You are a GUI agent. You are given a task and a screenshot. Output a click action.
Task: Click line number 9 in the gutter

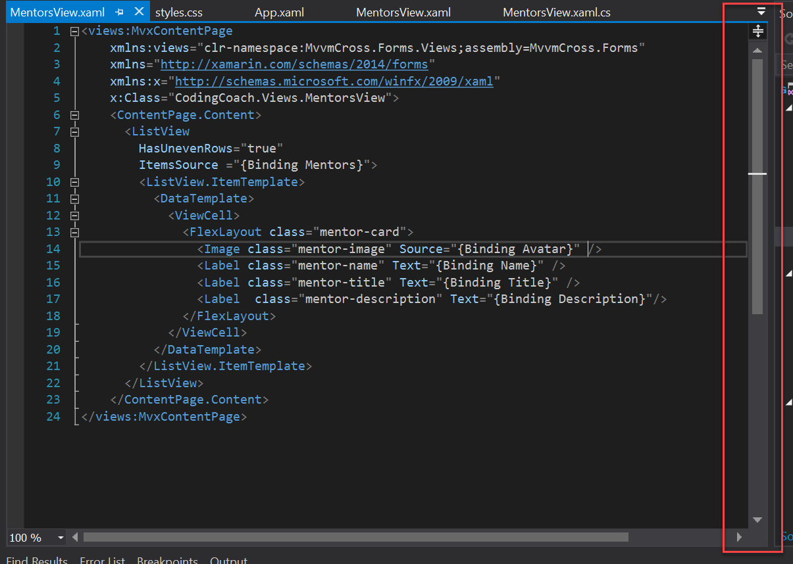tap(57, 165)
